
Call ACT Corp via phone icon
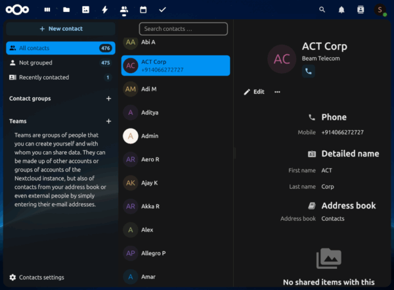(x=309, y=71)
